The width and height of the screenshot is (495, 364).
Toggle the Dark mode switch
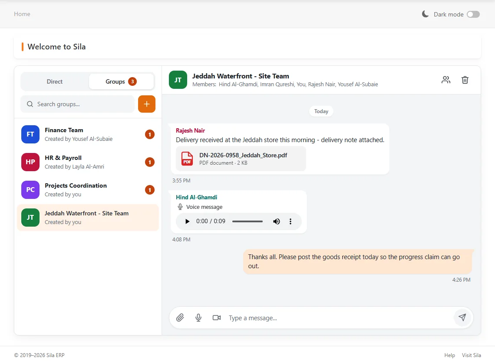[x=473, y=14]
